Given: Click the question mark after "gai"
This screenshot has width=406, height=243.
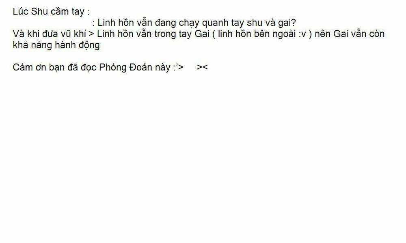Looking at the screenshot, I should (293, 23).
